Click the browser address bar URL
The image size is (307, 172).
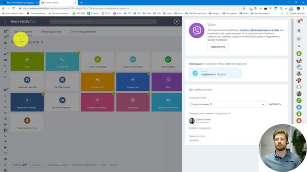click(76, 9)
